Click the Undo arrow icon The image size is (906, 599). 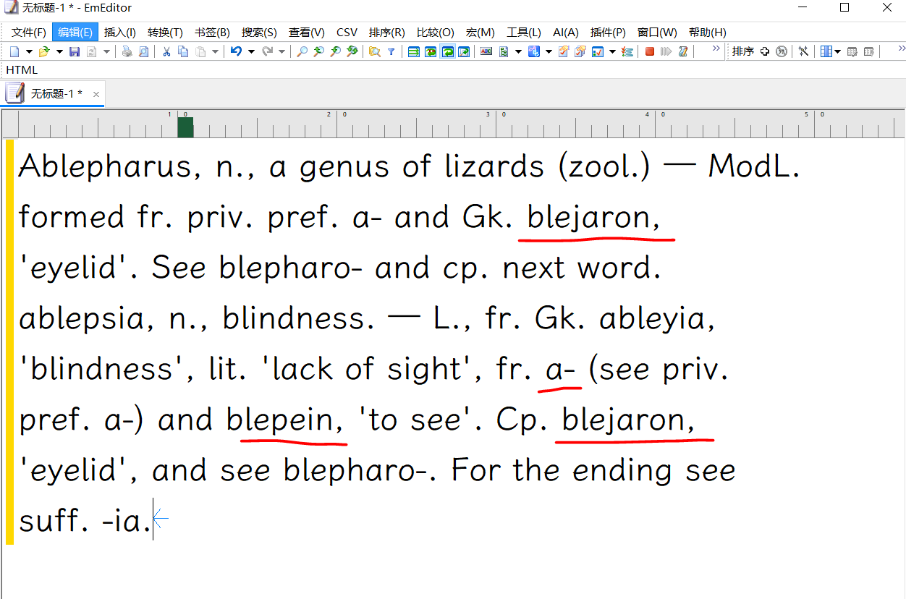(236, 51)
